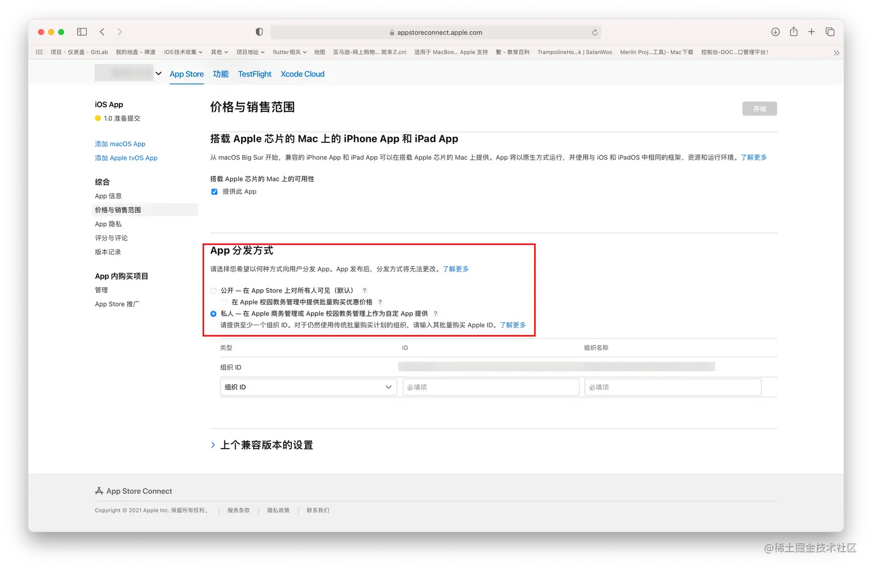
Task: Open App Store 推广 in the sidebar
Action: click(x=117, y=304)
